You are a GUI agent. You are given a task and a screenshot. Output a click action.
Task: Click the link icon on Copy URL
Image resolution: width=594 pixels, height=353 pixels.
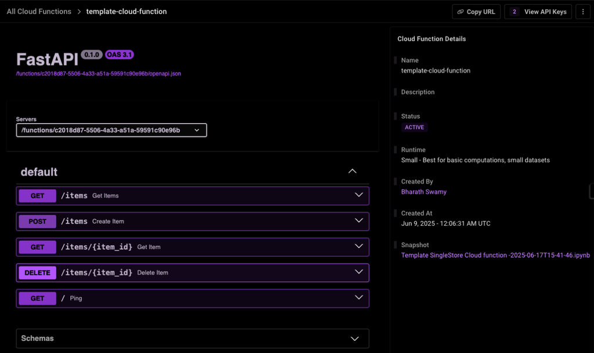click(x=460, y=12)
